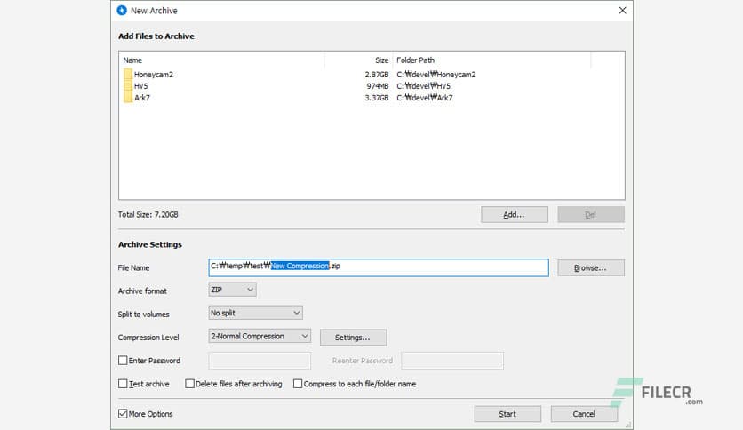Screen dimensions: 743x430
Task: Open the Archive format ZIP dropdown
Action: [232, 290]
